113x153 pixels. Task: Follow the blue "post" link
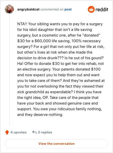68,9
